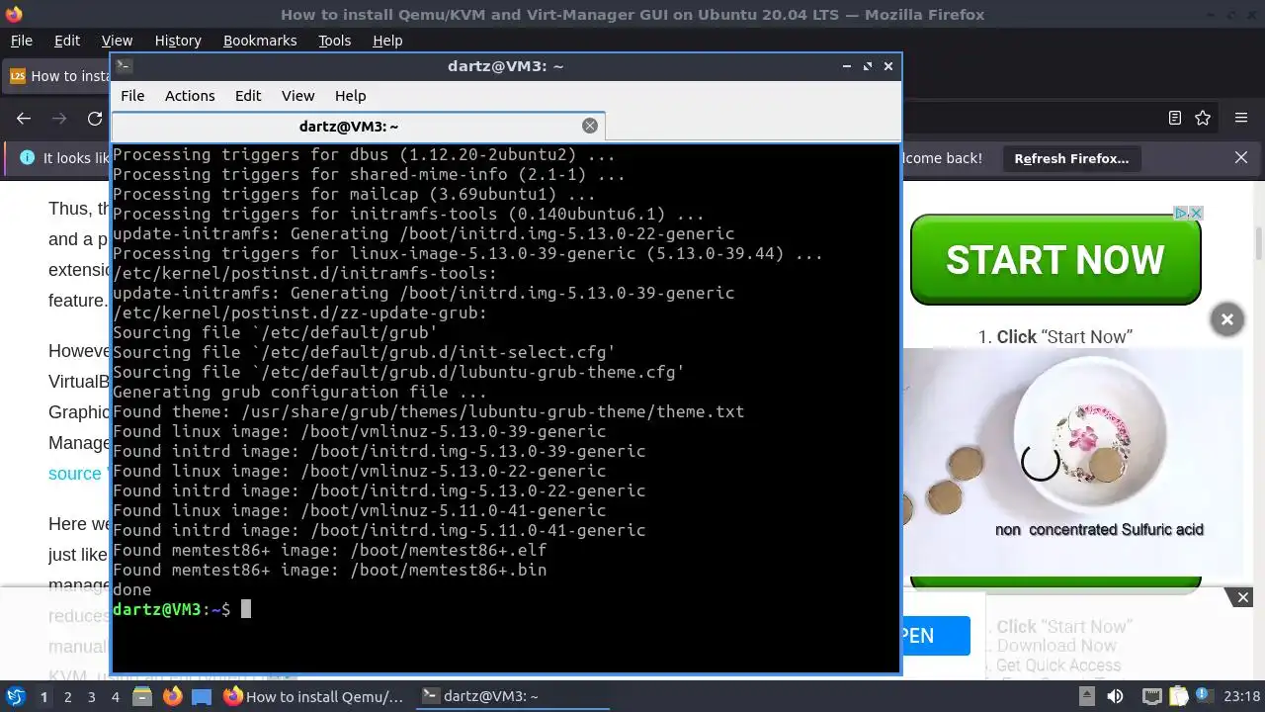
Task: Open the Firefox hamburger menu
Action: (x=1241, y=119)
